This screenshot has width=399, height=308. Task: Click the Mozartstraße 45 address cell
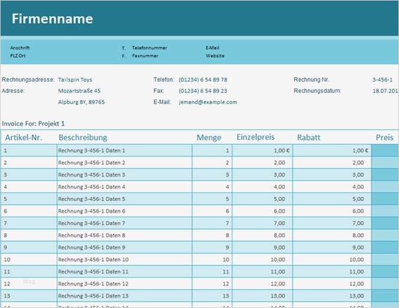click(x=79, y=91)
